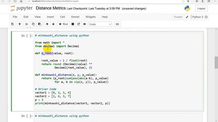The height and width of the screenshot is (122, 218).
Task: Click the second cell's In [ ] prompt
Action: pos(27,116)
